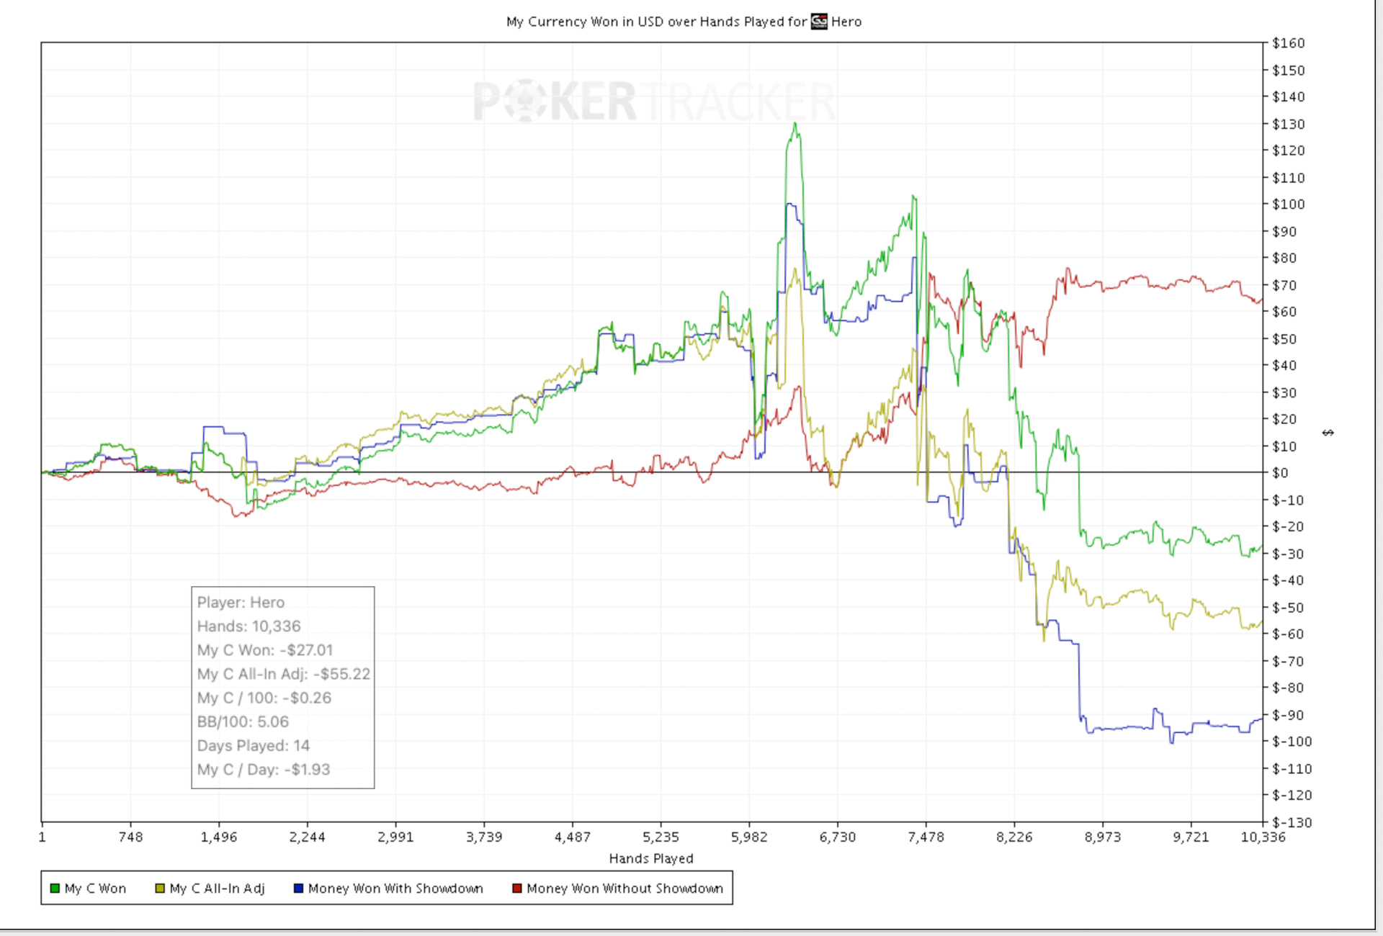Click x-axis tick label '2,991'

click(395, 837)
